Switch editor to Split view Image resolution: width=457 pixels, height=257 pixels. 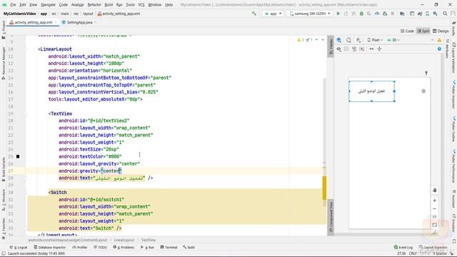pyautogui.click(x=423, y=31)
